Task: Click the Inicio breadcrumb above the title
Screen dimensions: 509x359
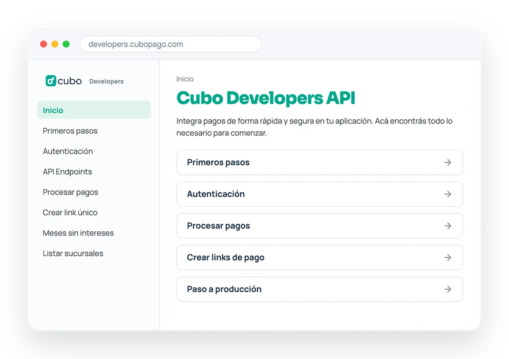Action: (x=185, y=79)
